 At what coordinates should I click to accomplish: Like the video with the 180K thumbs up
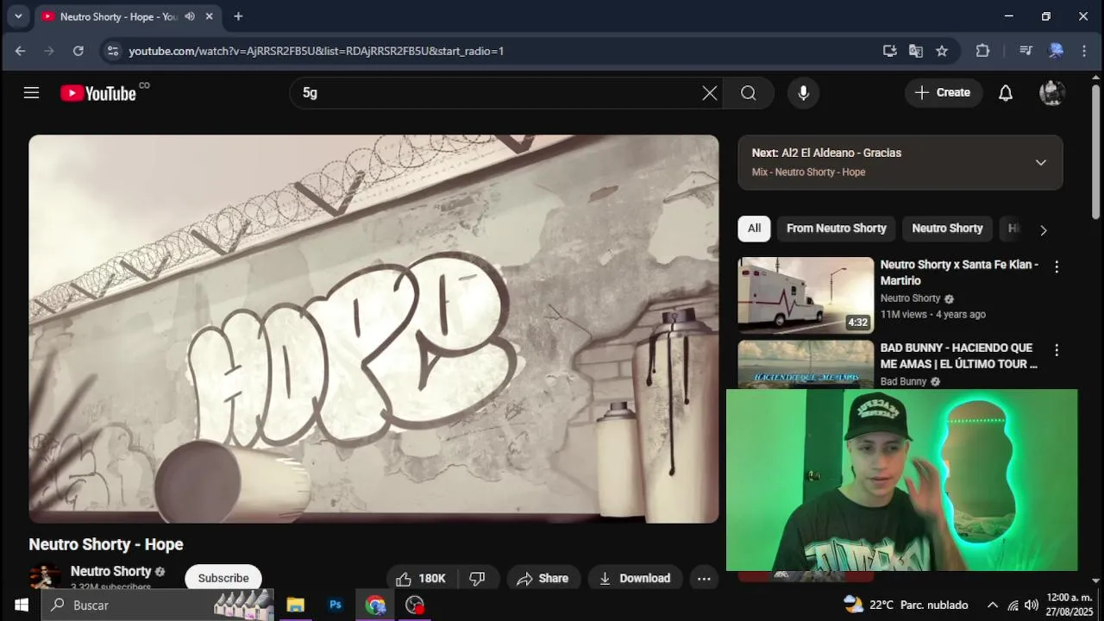(422, 578)
